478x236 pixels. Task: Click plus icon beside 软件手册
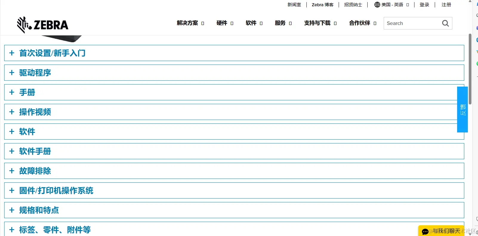(12, 151)
